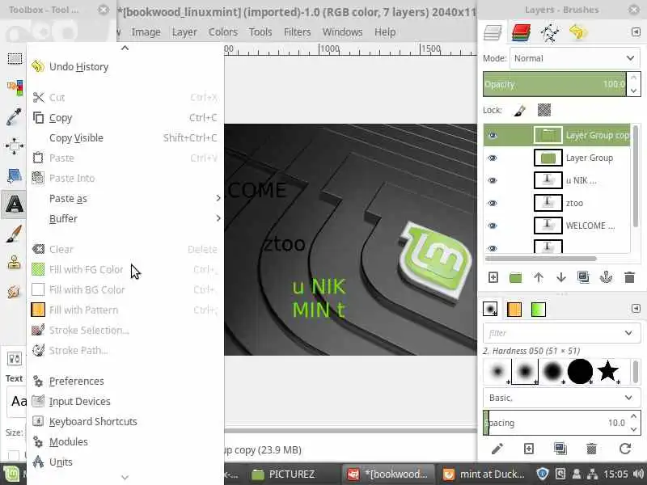The width and height of the screenshot is (647, 485).
Task: Switch to the Patterns tab
Action: [514, 310]
